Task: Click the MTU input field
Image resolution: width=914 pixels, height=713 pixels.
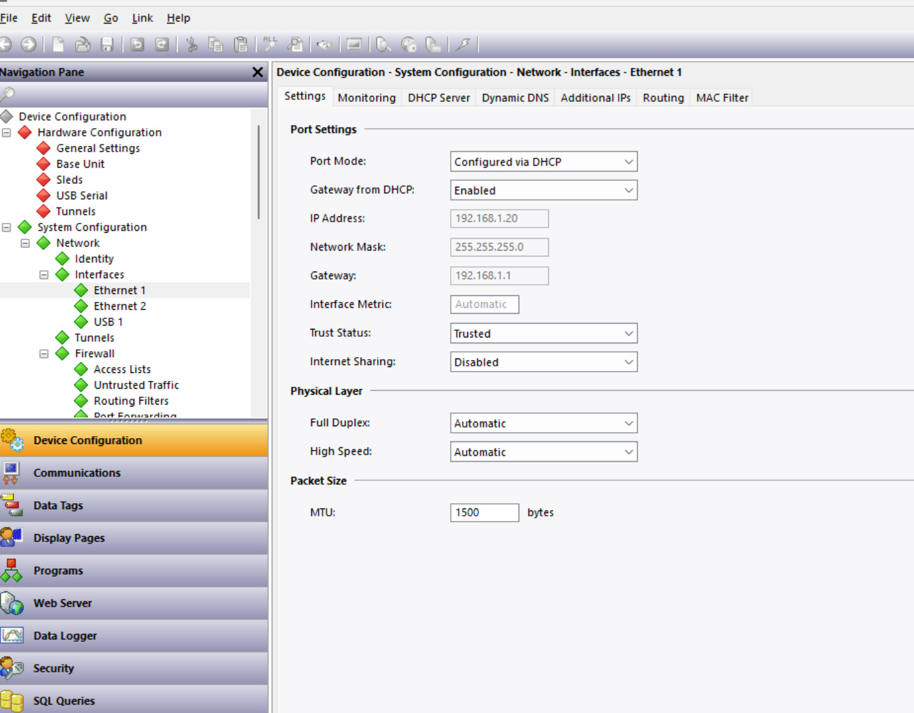Action: click(484, 513)
